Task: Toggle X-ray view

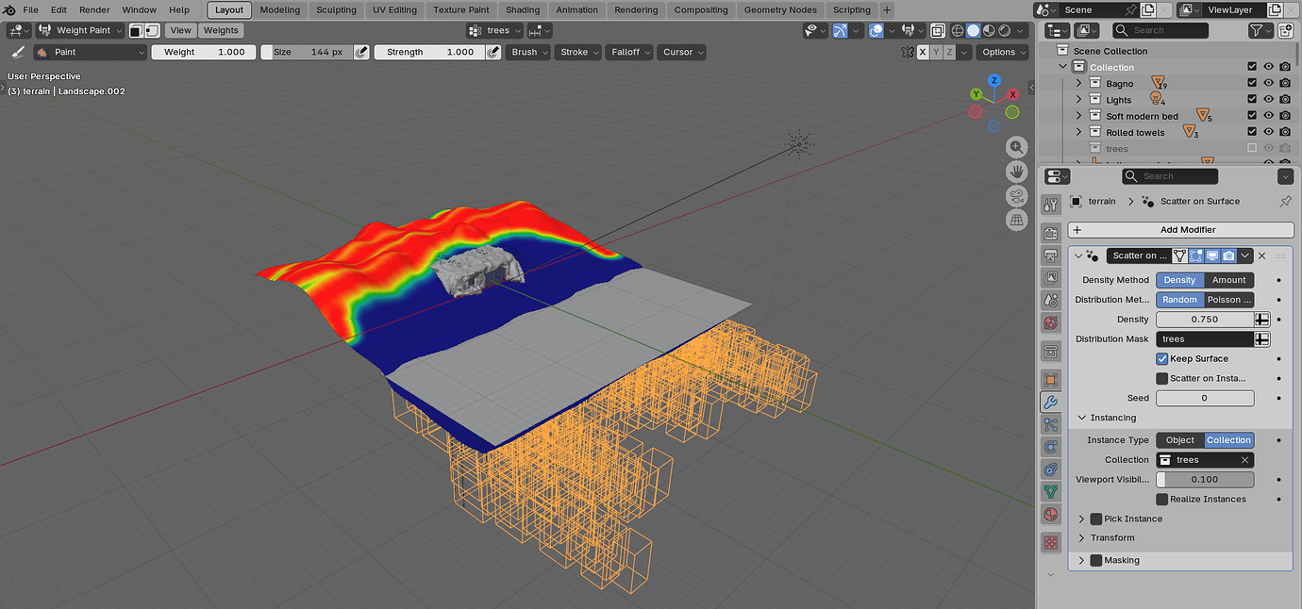Action: (x=937, y=31)
